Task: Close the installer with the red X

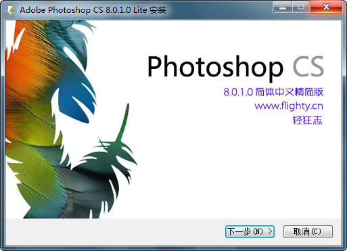Action: [x=326, y=7]
